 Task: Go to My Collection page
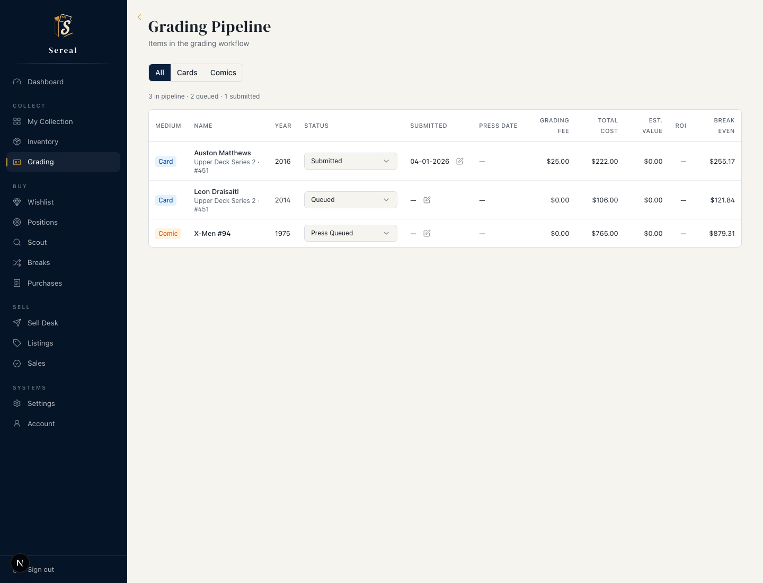[x=63, y=121]
